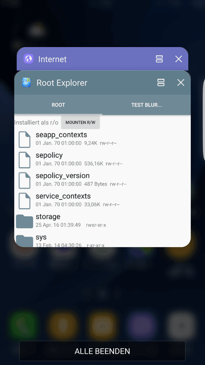Viewport: 205px width, 365px height.
Task: Tap the Root Explorer card title text
Action: tap(62, 83)
